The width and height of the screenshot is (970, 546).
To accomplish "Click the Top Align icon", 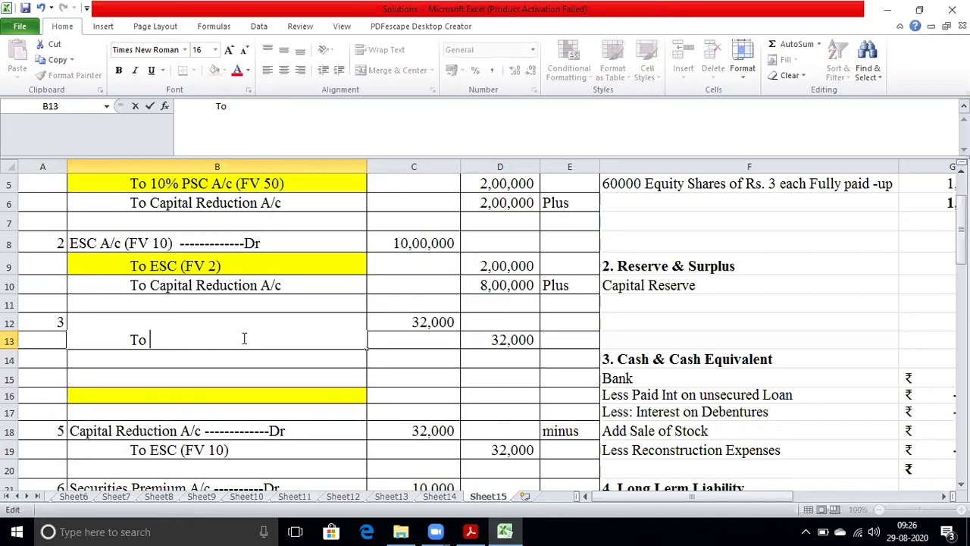I will tap(267, 50).
